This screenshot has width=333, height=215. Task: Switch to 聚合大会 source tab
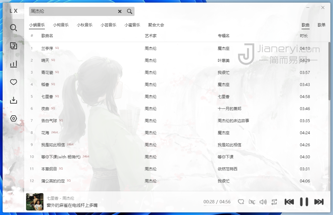tap(156, 25)
